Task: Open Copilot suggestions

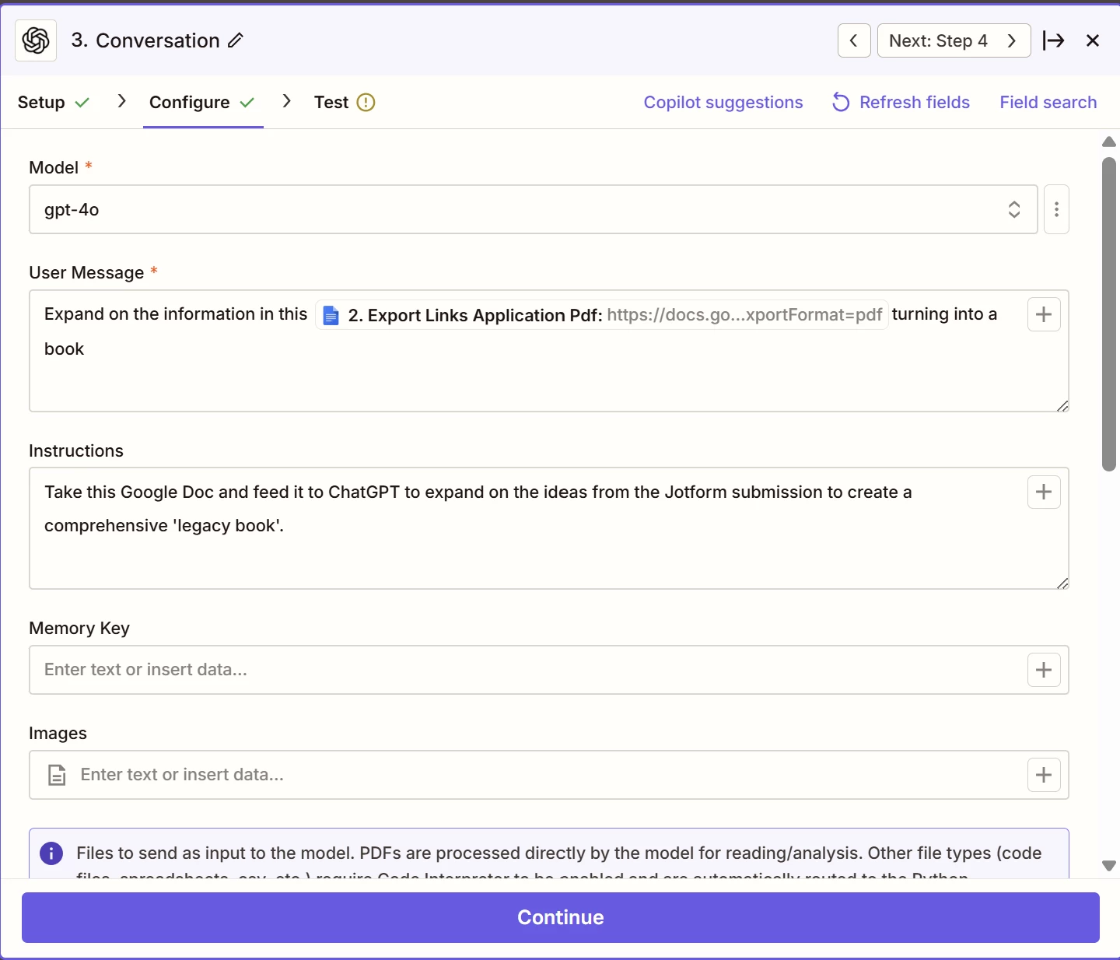Action: (723, 102)
